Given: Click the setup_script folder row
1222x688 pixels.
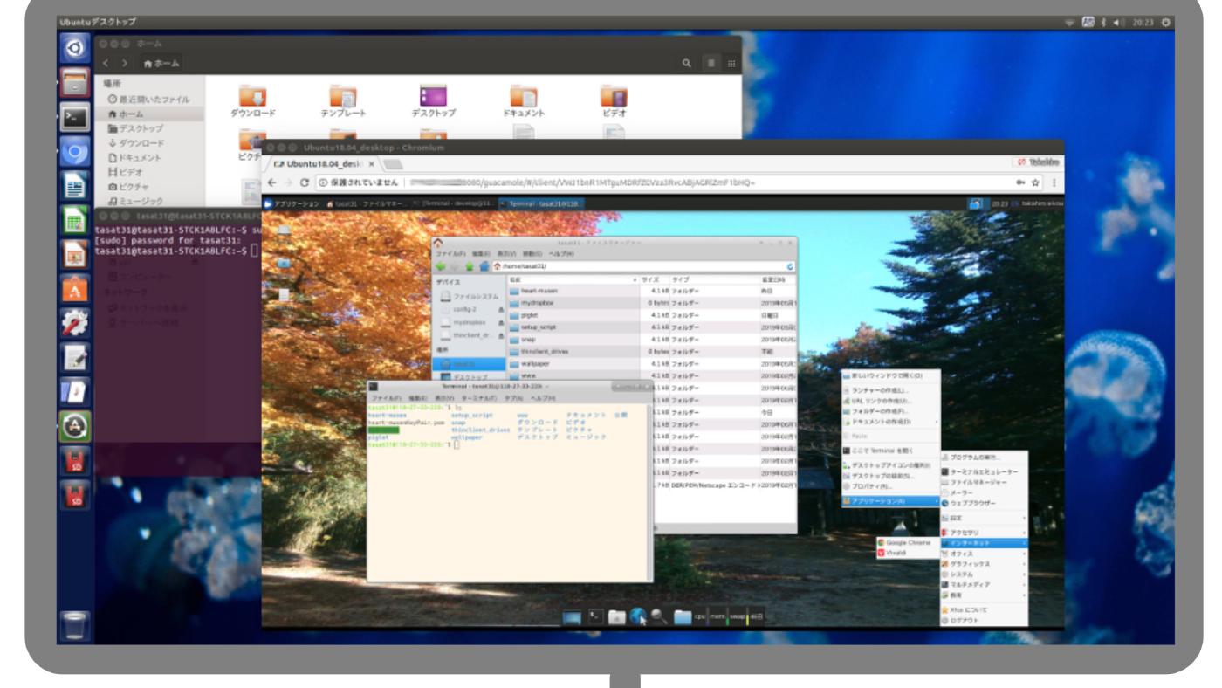Looking at the screenshot, I should point(652,326).
